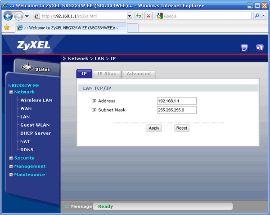The width and height of the screenshot is (270, 215).
Task: Click the IP Subnet Mask field
Action: (x=176, y=110)
